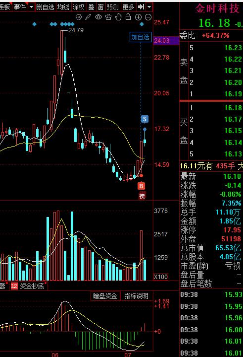This screenshot has width=243, height=357.
Task: Click the 09:38 trade row at 16.00
Action: pyautogui.click(x=211, y=330)
